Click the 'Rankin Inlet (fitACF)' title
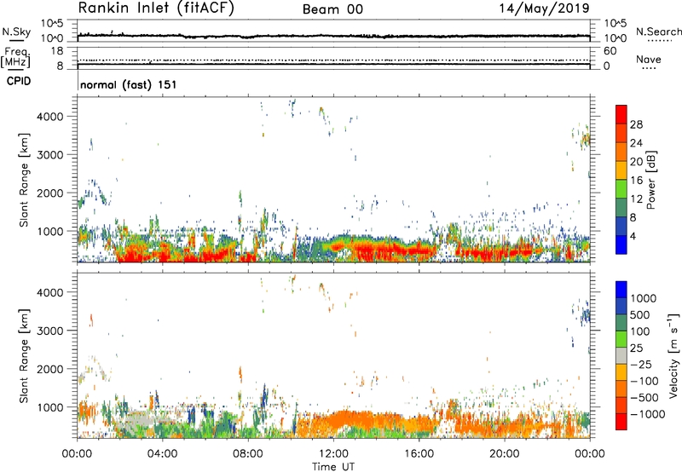Screen dimensions: 682x472 click(156, 9)
